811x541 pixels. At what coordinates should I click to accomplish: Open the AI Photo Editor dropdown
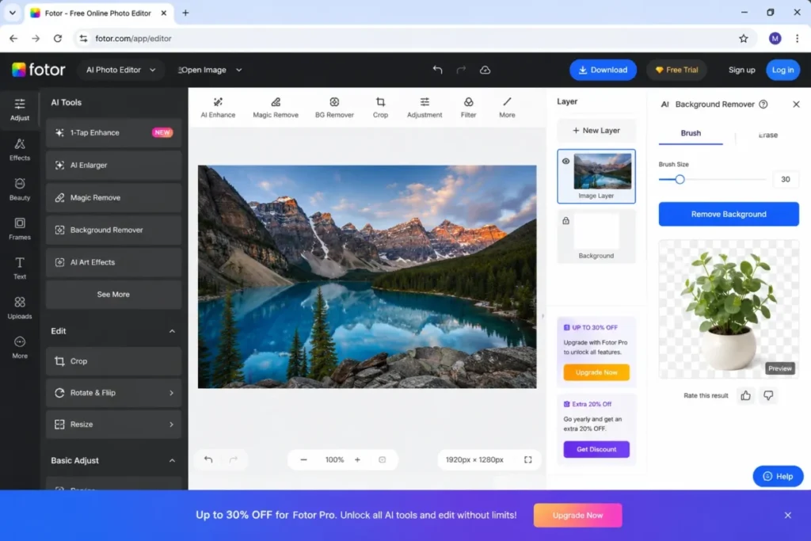pyautogui.click(x=120, y=70)
